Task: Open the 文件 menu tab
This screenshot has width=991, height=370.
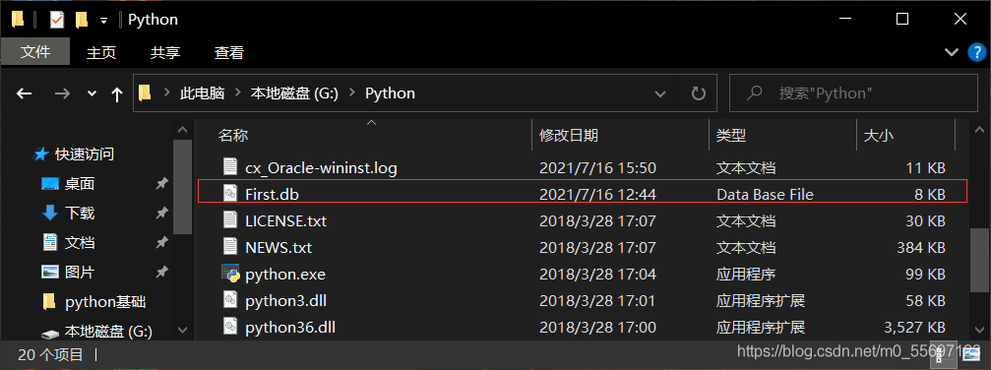Action: pos(34,52)
